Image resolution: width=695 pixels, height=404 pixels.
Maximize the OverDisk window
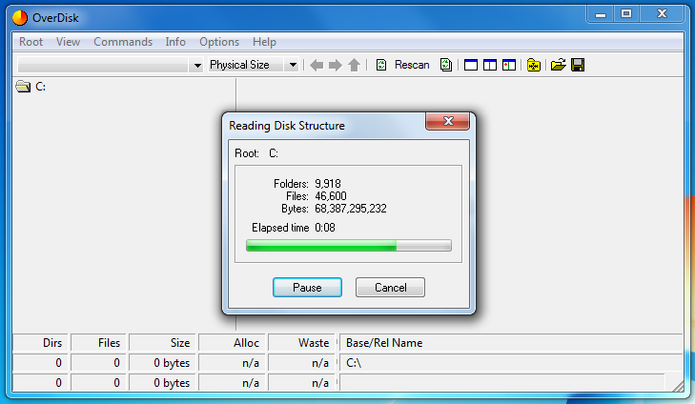(626, 14)
